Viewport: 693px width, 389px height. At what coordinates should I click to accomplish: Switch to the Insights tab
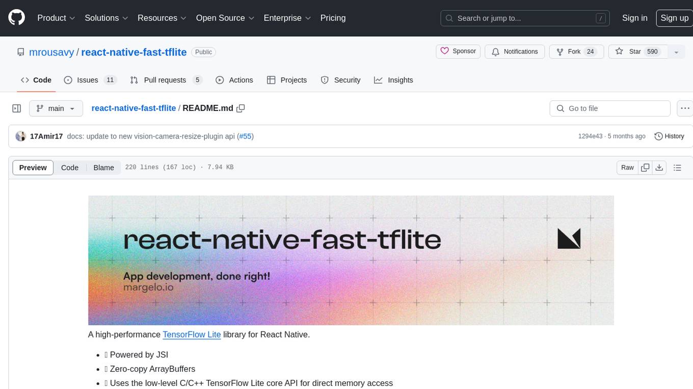coord(393,80)
